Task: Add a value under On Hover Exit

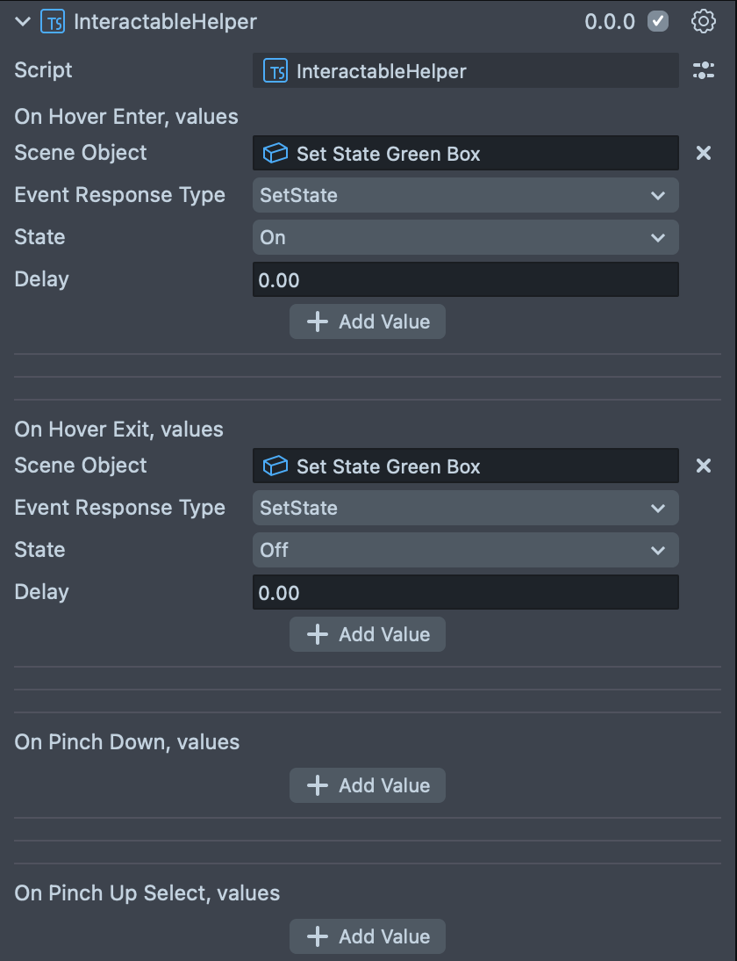Action: pos(368,634)
